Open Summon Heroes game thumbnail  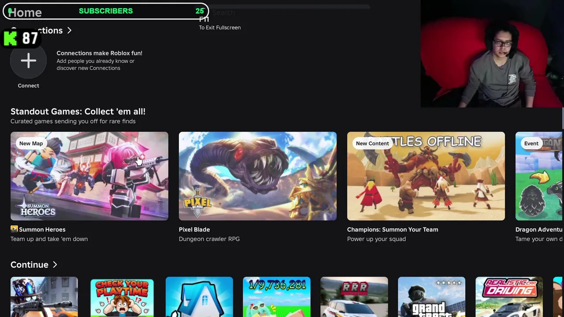(x=89, y=176)
